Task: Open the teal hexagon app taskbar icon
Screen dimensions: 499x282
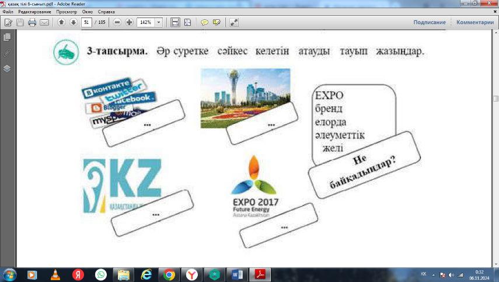Action: (215, 274)
